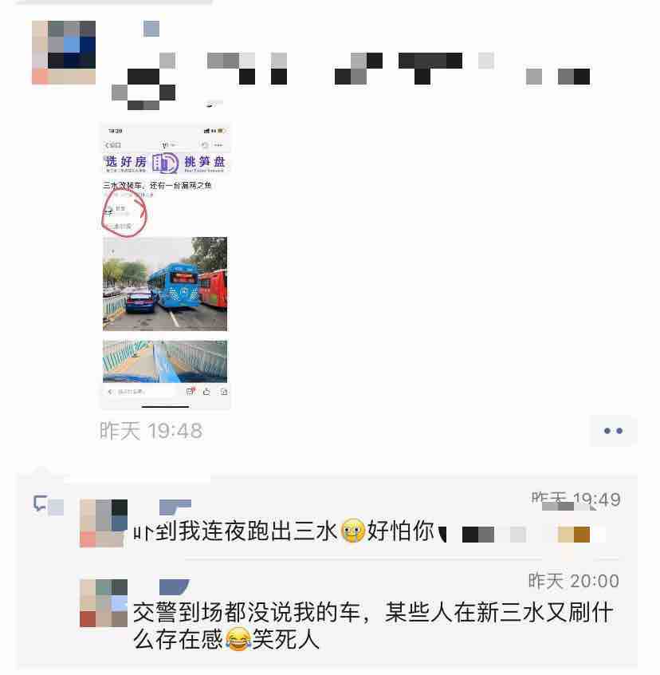Open the post author's pixelated avatar
This screenshot has height=675, width=660.
coord(64,53)
